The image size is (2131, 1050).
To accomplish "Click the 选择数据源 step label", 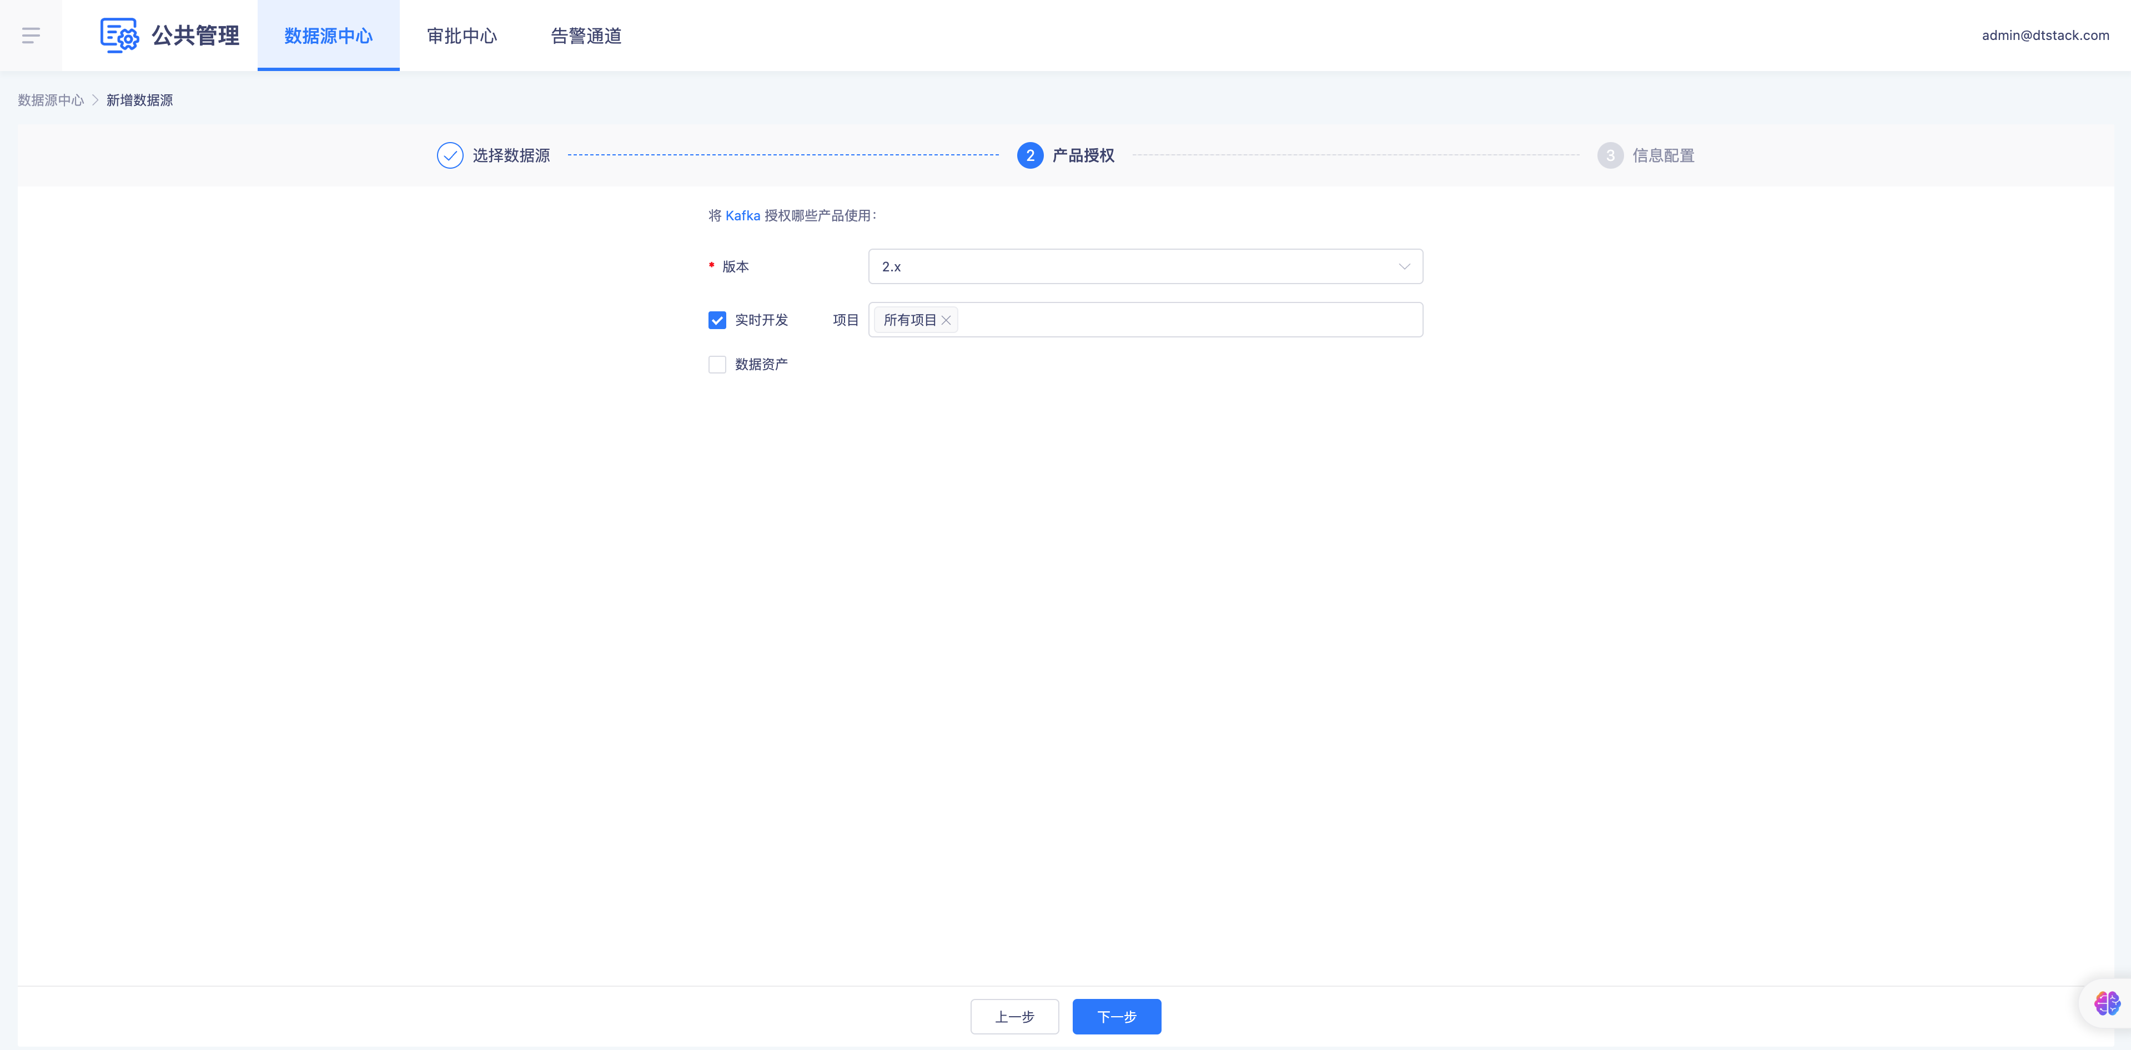I will [x=511, y=155].
